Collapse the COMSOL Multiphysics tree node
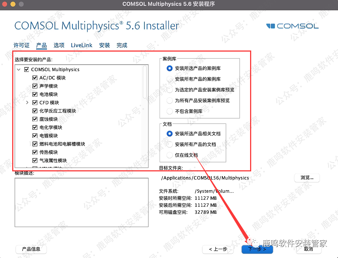 pos(18,69)
